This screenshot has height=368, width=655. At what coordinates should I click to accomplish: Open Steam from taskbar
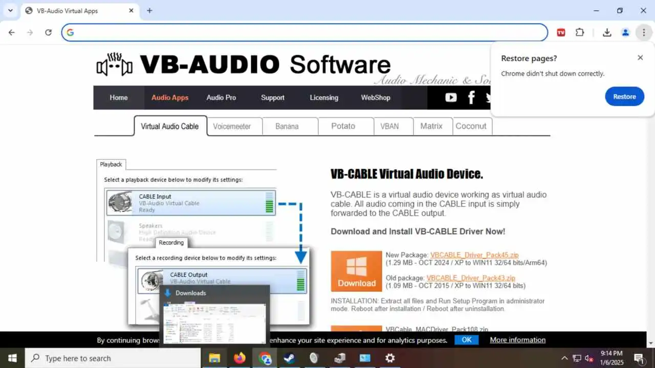290,358
